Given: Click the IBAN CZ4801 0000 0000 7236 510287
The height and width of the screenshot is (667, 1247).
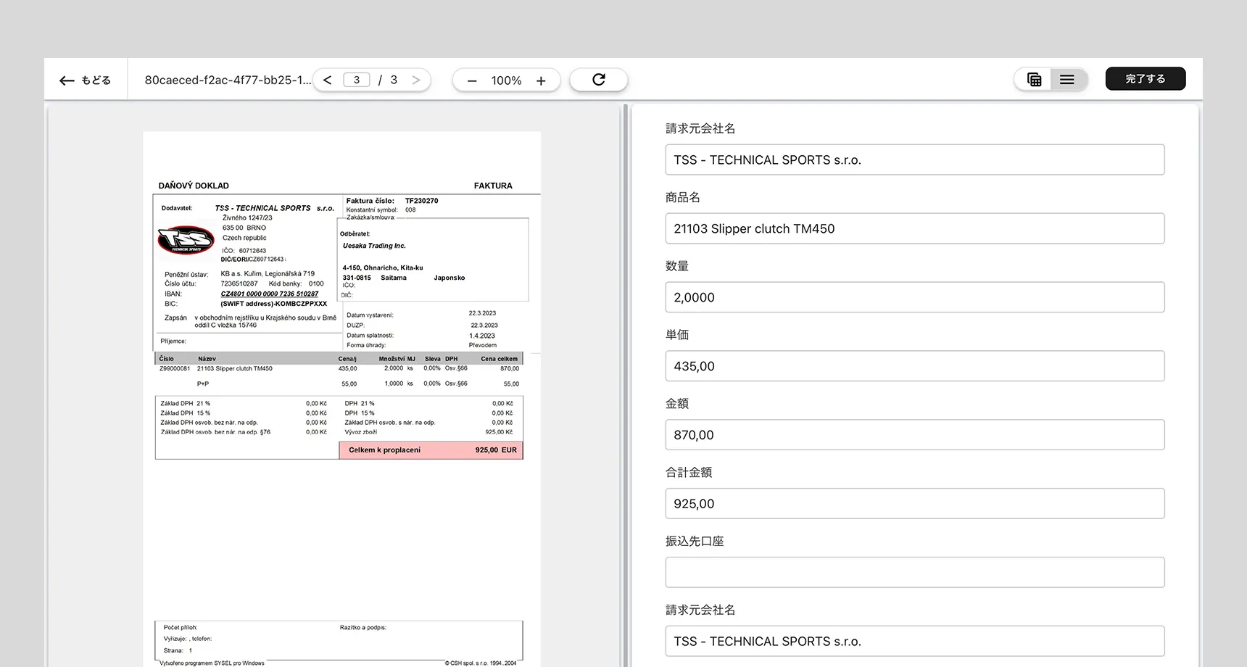Looking at the screenshot, I should tap(270, 294).
